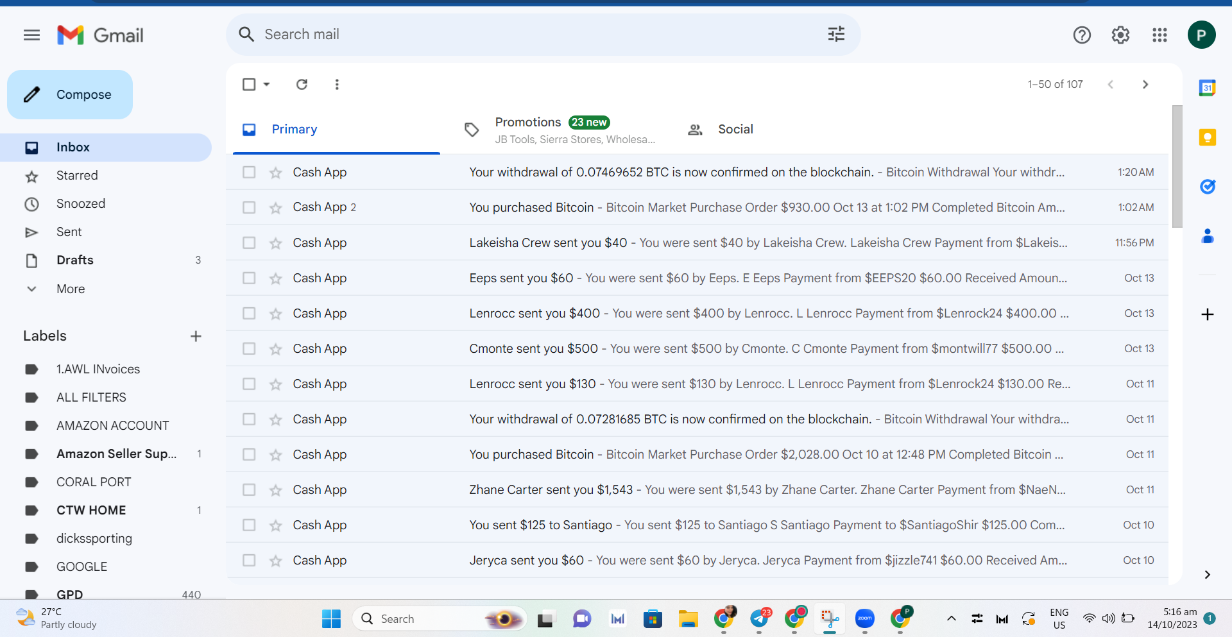Screen dimensions: 1232x637
Task: Open the $2,028.00 Bitcoin purchase email
Action: 697,454
